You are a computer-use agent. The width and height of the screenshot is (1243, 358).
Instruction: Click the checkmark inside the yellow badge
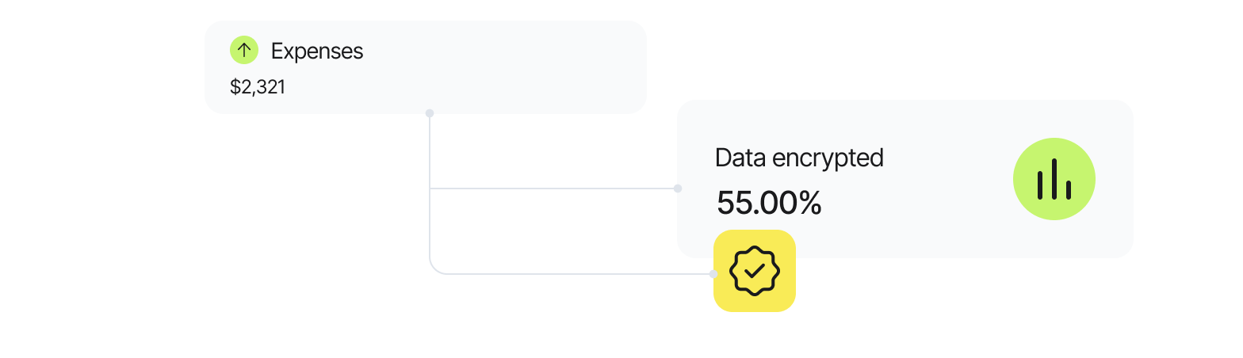(755, 270)
